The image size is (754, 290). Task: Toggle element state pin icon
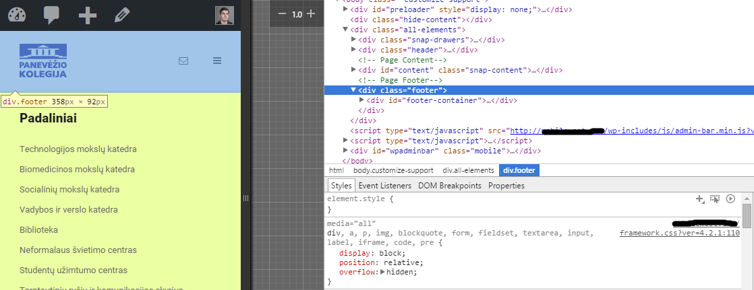715,198
